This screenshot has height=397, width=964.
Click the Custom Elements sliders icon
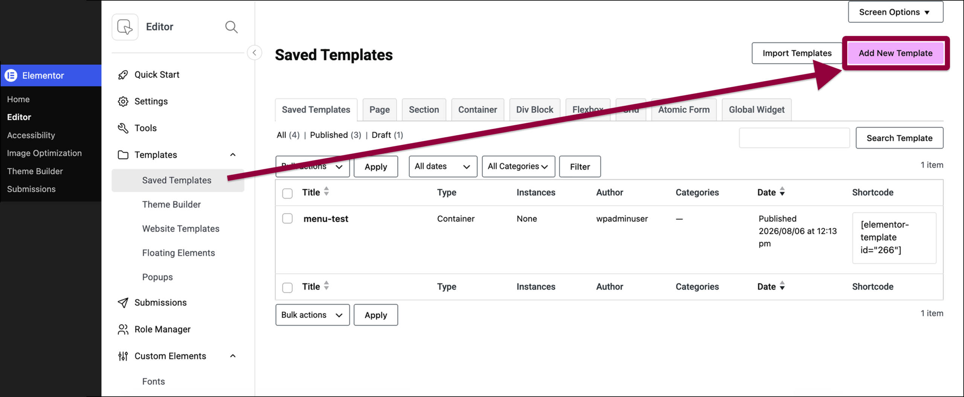(x=123, y=356)
